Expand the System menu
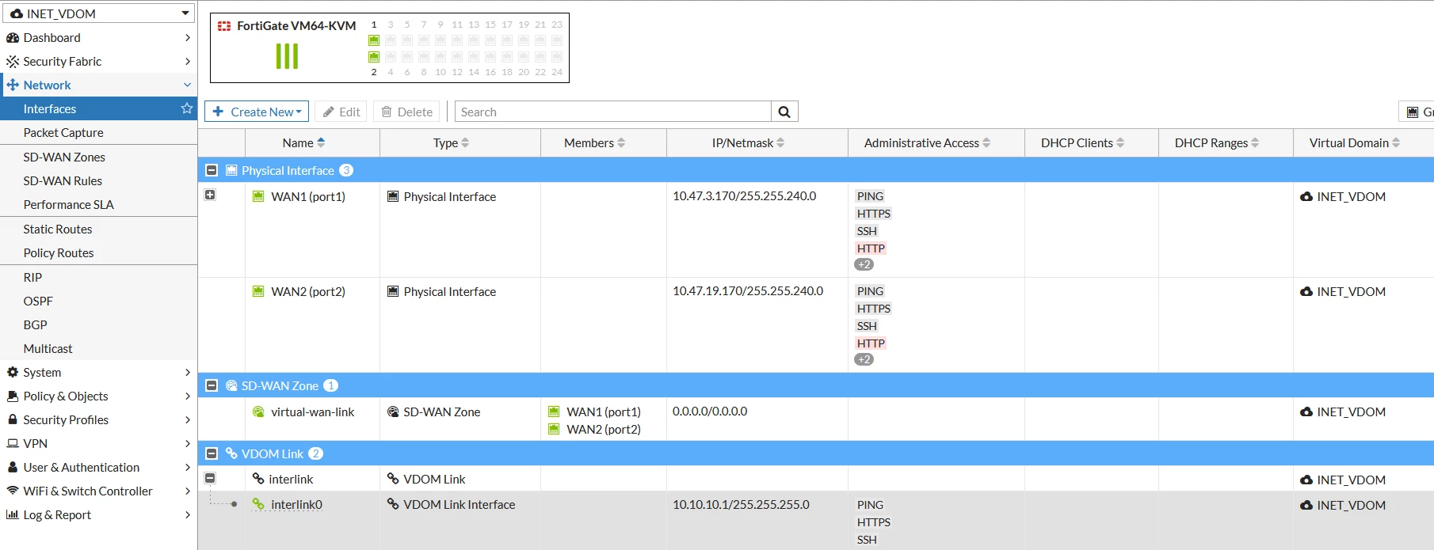This screenshot has height=550, width=1434. coord(98,372)
